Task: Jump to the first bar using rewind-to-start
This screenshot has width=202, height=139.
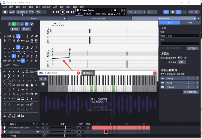Action: click(53, 12)
